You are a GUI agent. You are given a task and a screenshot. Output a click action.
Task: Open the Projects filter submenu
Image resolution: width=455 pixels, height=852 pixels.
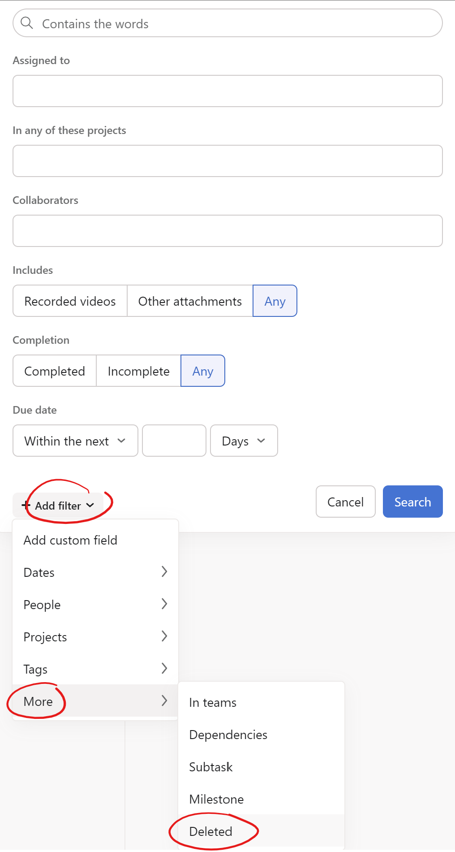(x=95, y=637)
